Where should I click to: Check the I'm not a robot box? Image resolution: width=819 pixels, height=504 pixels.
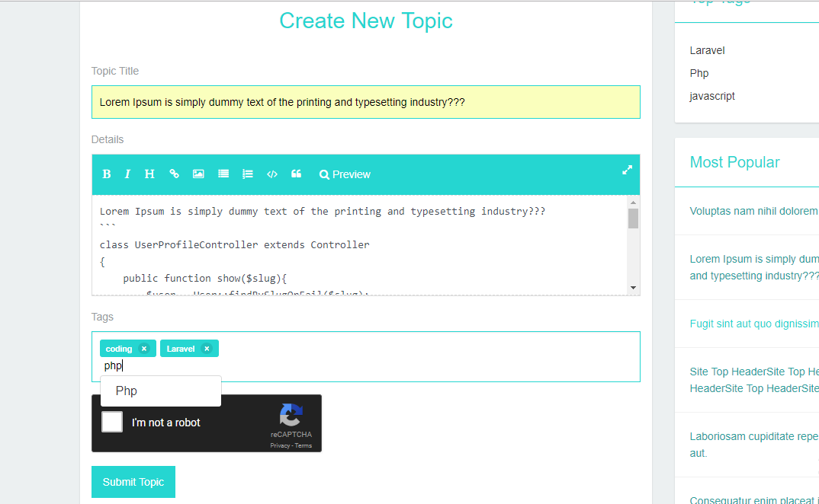112,422
